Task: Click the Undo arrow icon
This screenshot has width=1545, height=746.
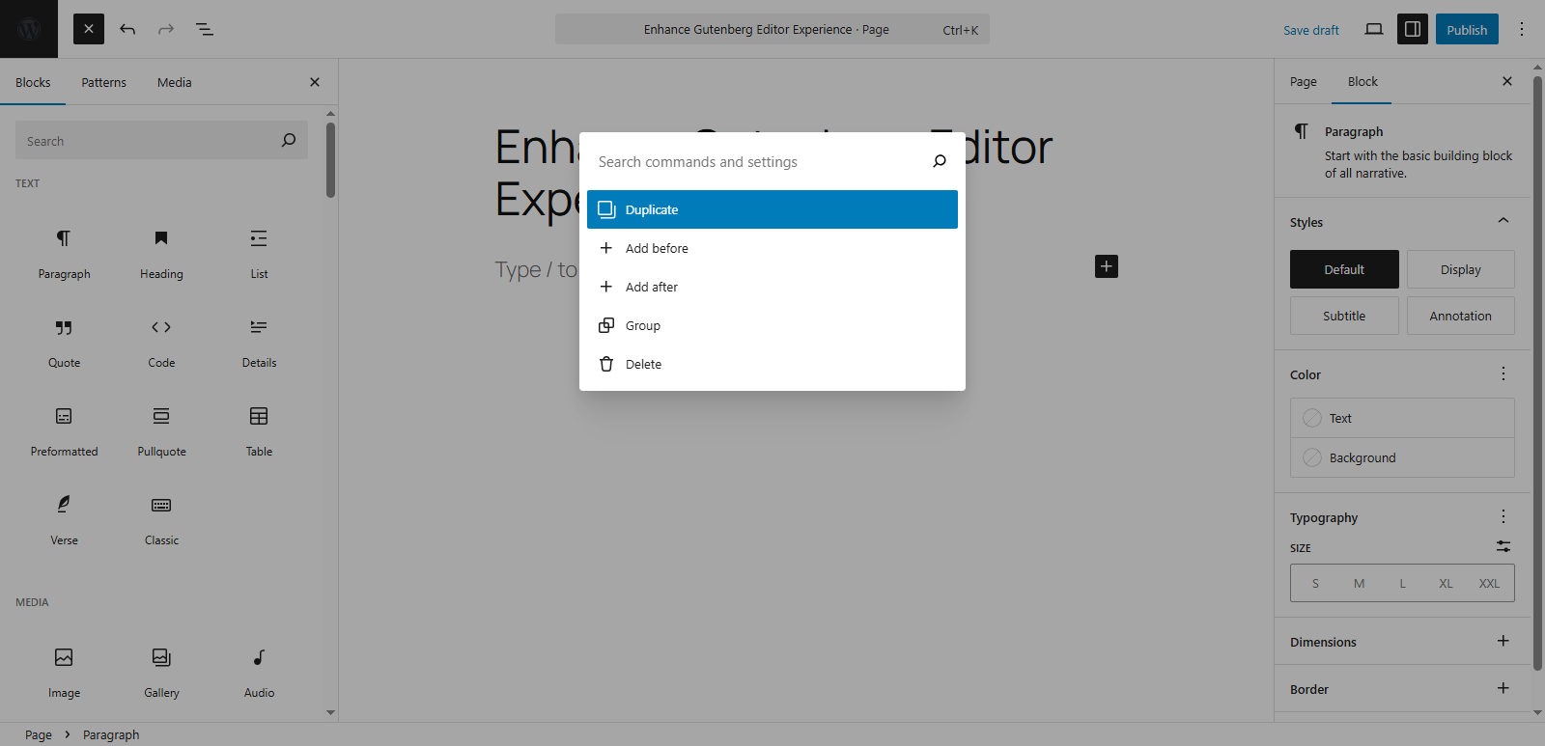Action: tap(127, 29)
